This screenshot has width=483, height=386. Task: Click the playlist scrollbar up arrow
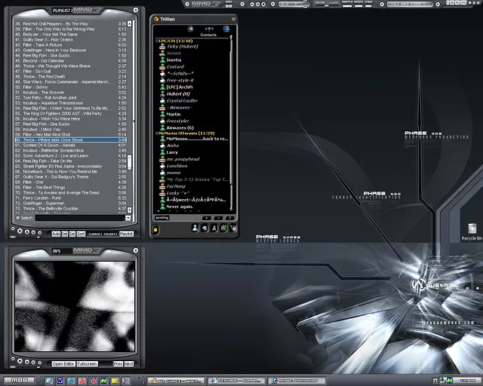(129, 23)
